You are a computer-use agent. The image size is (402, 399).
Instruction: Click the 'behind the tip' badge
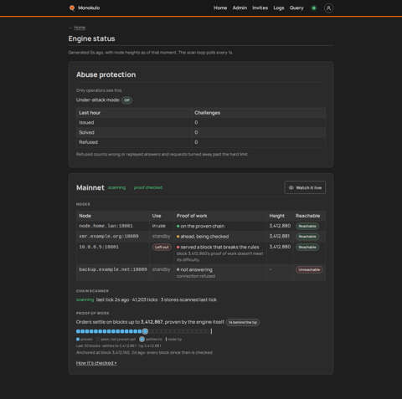coord(242,322)
